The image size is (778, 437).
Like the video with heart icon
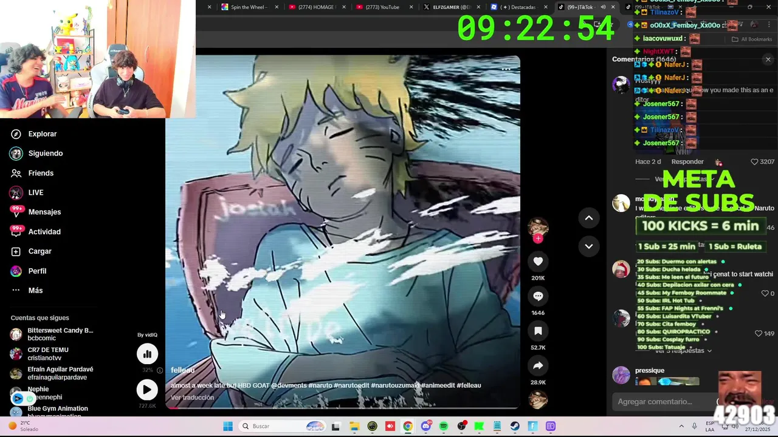coord(538,262)
